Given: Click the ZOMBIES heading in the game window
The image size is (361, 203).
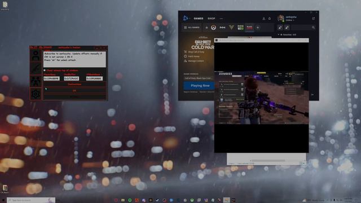Looking at the screenshot, I should (226, 74).
